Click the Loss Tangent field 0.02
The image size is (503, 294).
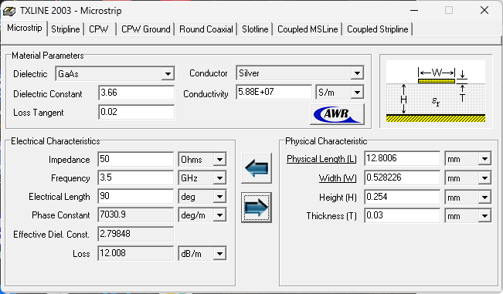click(x=136, y=112)
